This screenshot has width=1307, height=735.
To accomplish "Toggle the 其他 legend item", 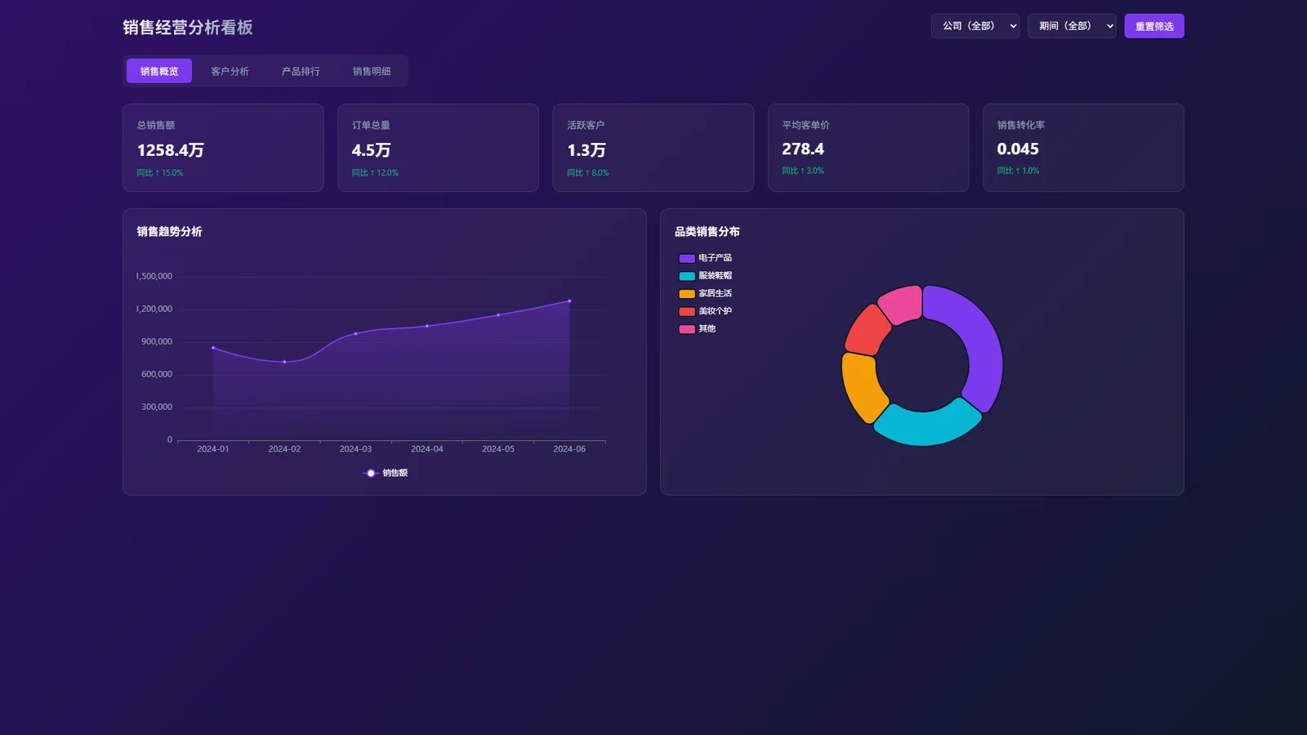I will [697, 329].
